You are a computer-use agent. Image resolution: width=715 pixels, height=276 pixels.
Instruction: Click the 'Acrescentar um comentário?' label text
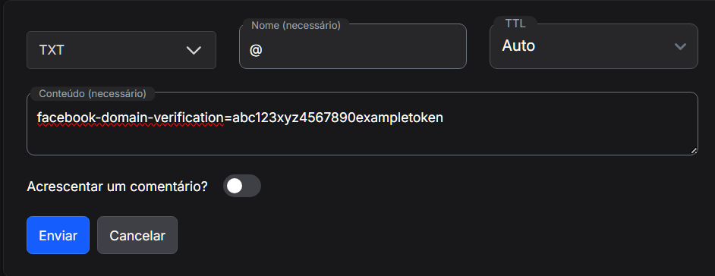pos(117,187)
